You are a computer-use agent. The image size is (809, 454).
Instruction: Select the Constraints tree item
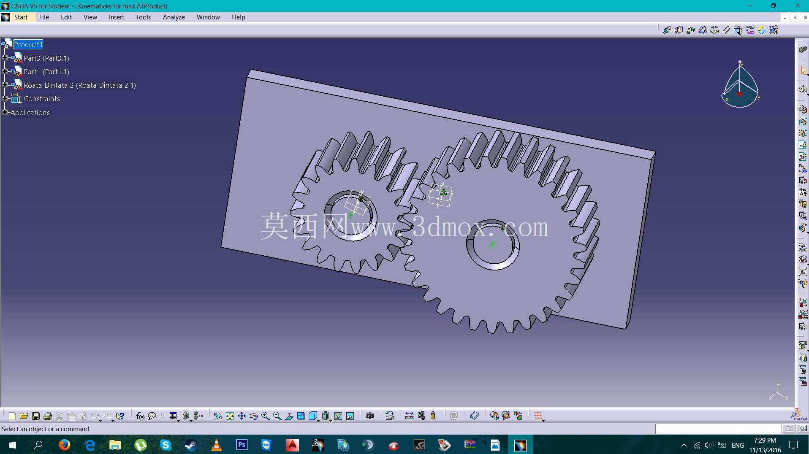pos(42,99)
